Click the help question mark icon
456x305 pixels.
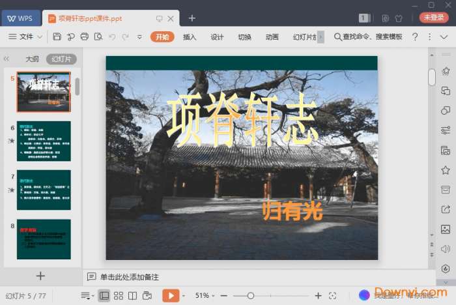415,37
